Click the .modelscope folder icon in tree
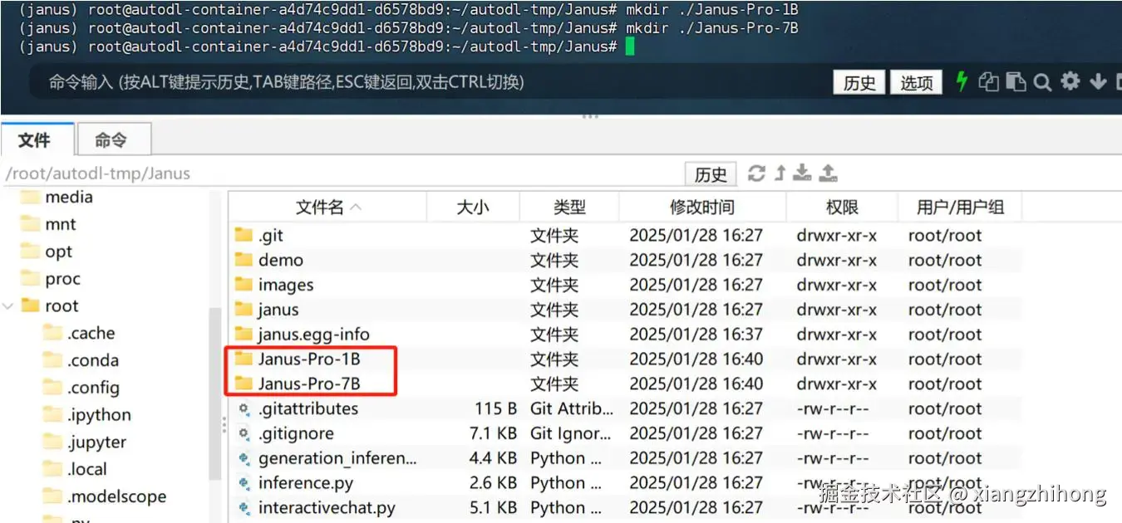Screen dimensions: 1122x523 (53, 496)
